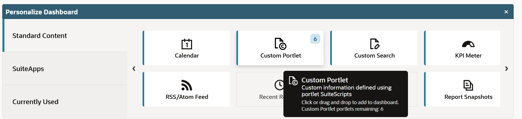
Task: Add KPI Meter via its label
Action: pos(468,56)
